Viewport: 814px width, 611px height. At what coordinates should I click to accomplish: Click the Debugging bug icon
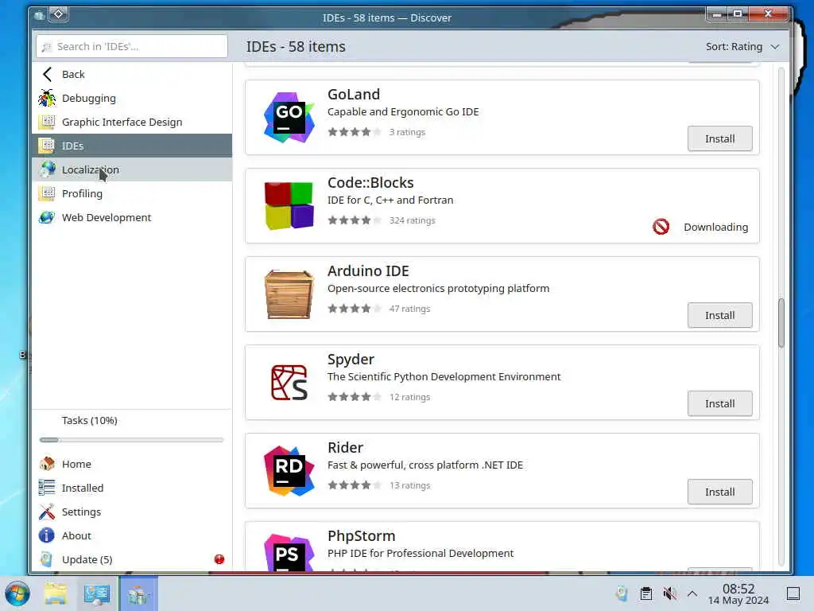[47, 98]
